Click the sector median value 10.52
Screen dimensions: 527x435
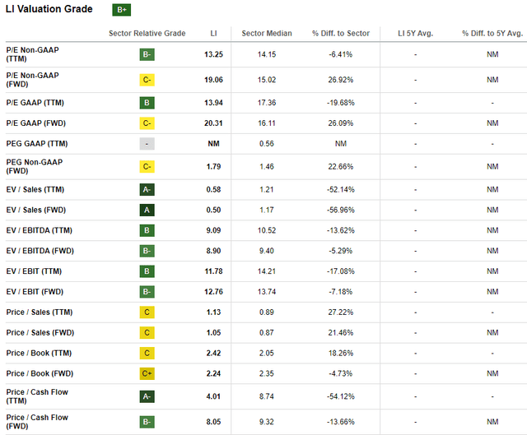267,230
